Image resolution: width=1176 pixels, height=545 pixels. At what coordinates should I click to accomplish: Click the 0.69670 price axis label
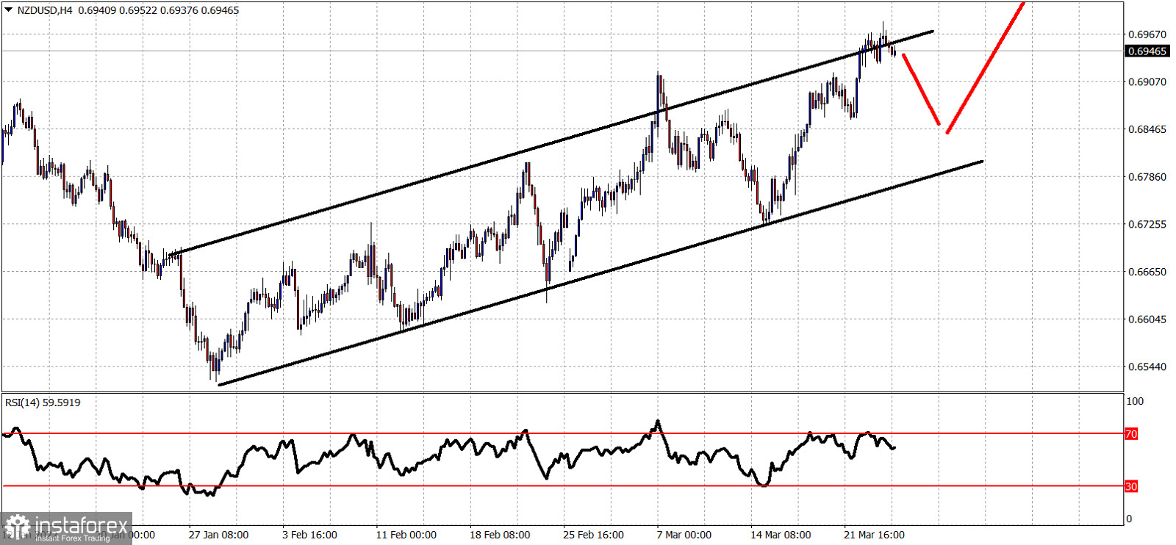pyautogui.click(x=1147, y=35)
